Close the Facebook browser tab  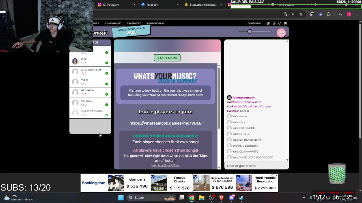[178, 5]
